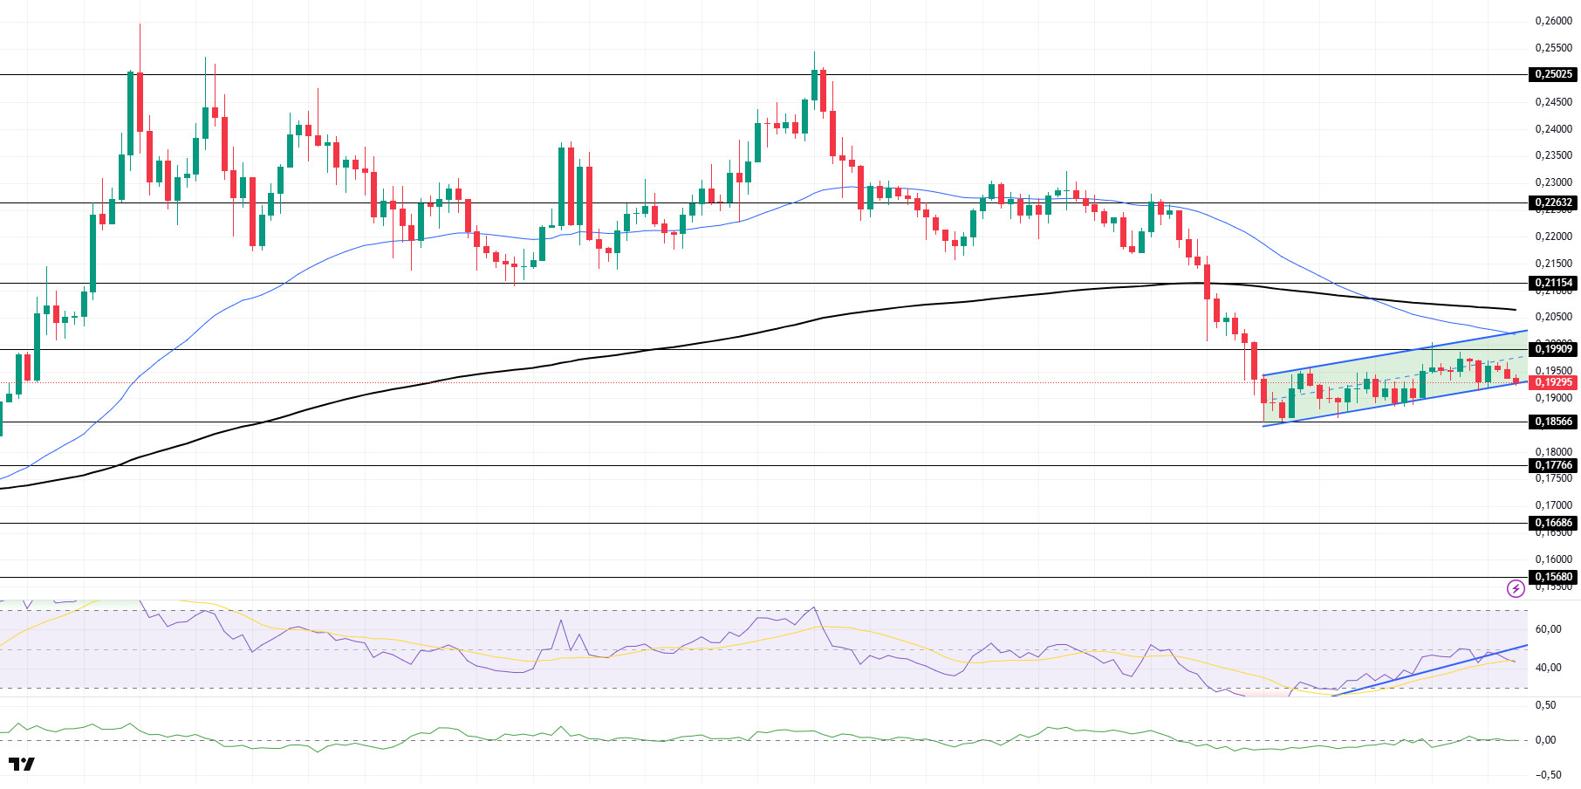The image size is (1581, 789).
Task: Select the 0,22632 horizontal level label
Action: tap(1553, 202)
